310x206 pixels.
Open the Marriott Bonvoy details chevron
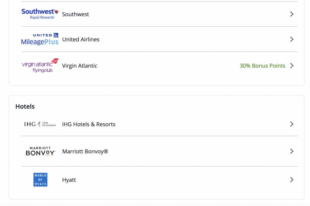point(292,151)
